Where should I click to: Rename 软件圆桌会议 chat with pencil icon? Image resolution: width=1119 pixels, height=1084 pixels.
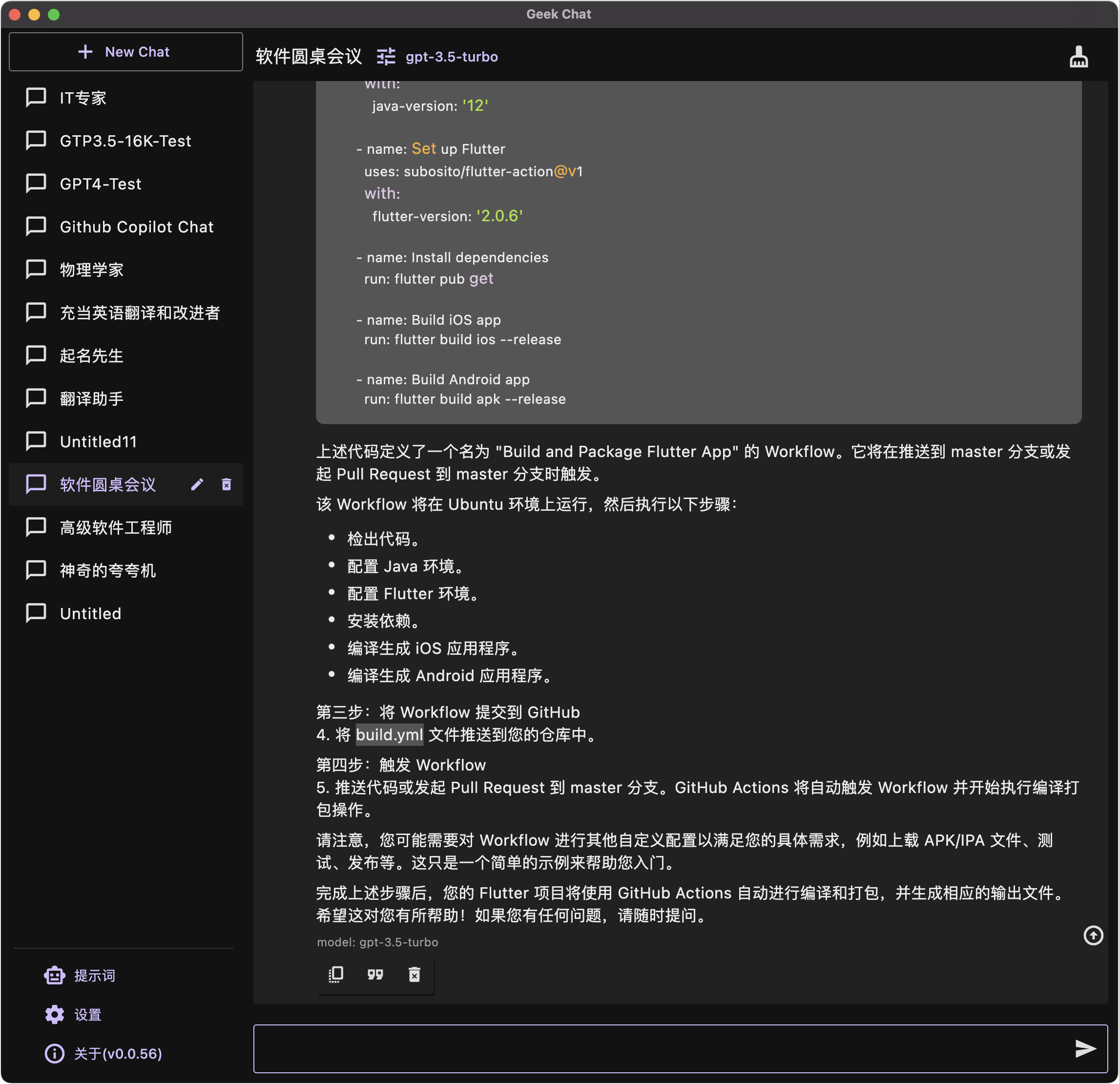tap(197, 484)
